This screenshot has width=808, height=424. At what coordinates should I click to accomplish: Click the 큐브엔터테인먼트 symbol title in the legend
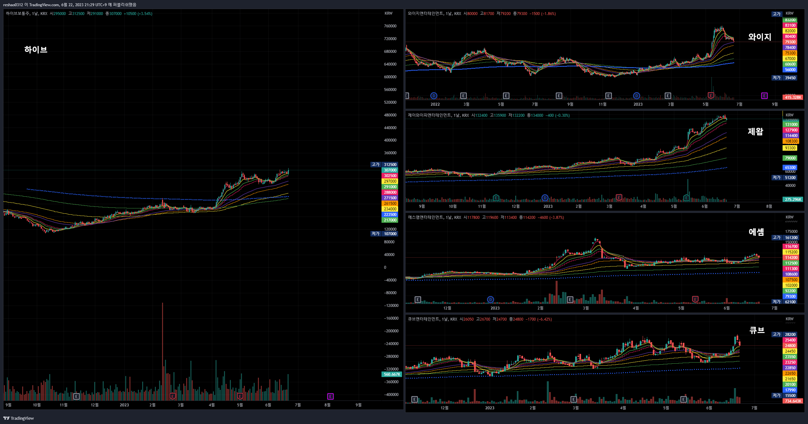(x=424, y=319)
